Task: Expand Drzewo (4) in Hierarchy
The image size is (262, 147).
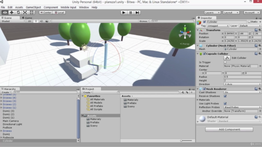Action: 1,98
